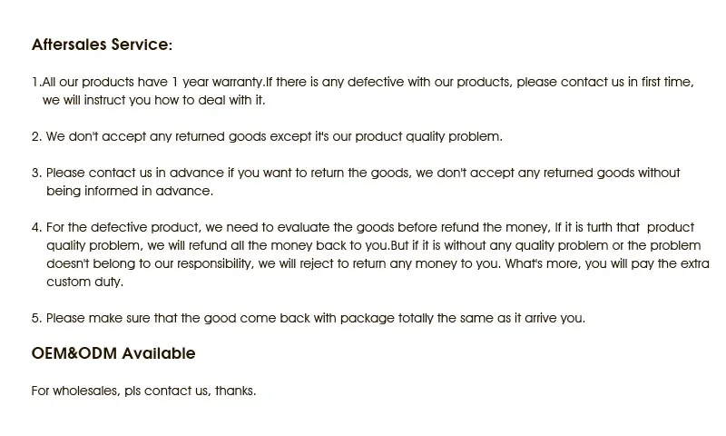The width and height of the screenshot is (726, 436).
Task: Click 'we will instruct you how to deal with it'
Action: 153,100
